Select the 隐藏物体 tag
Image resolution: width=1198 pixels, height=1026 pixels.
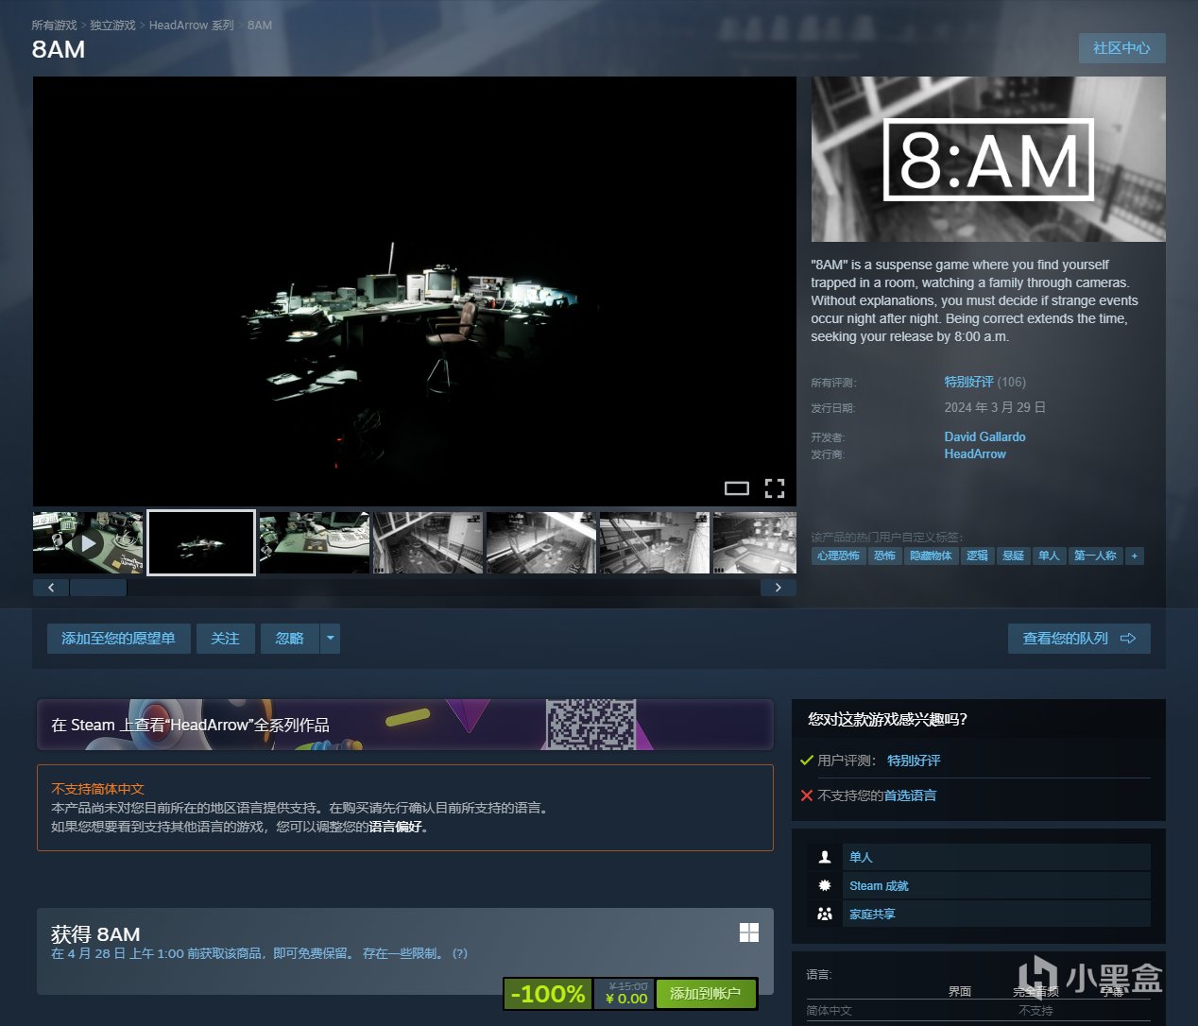(x=931, y=556)
